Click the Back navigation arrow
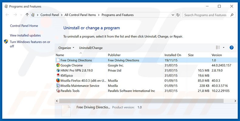Viewport: 240px width, 121px height. tap(7, 15)
